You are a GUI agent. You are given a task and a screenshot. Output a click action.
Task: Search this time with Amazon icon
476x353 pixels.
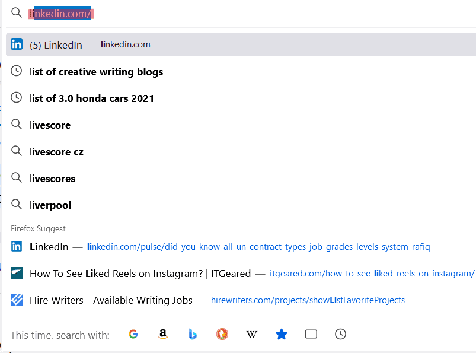point(163,334)
